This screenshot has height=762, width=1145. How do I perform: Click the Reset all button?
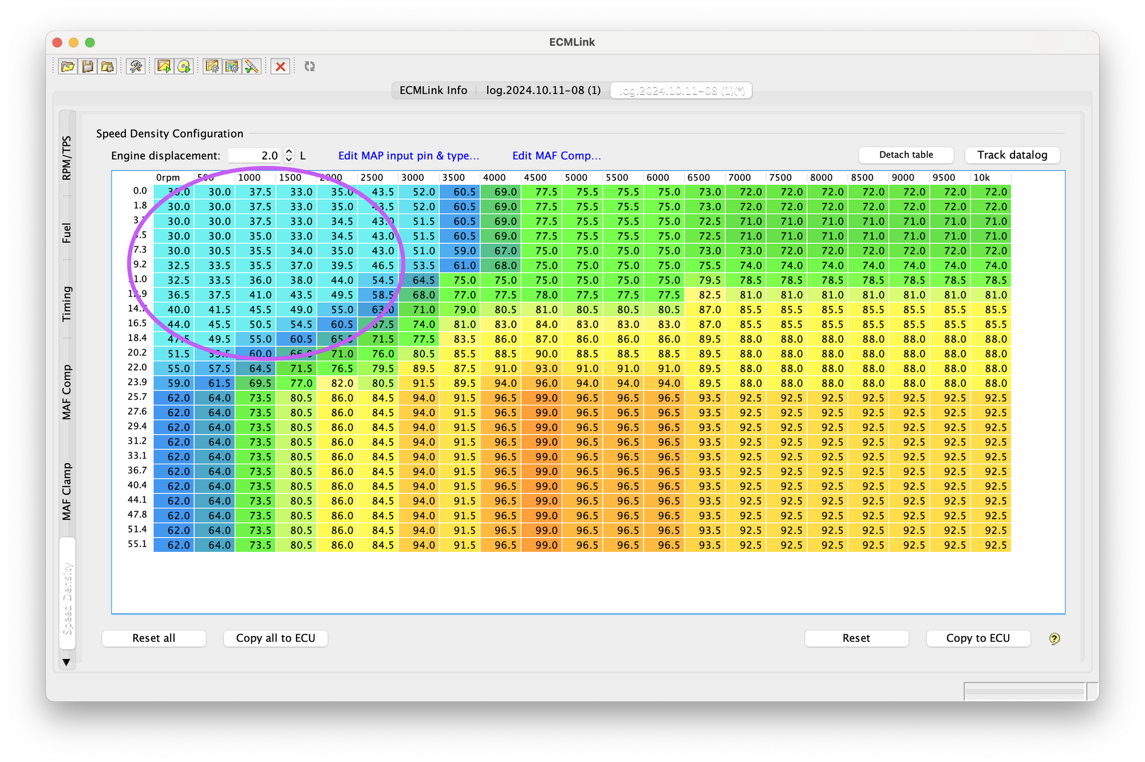coord(153,638)
